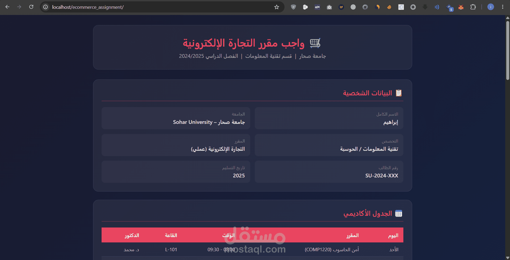Open Chrome's three-dot menu

[x=503, y=7]
